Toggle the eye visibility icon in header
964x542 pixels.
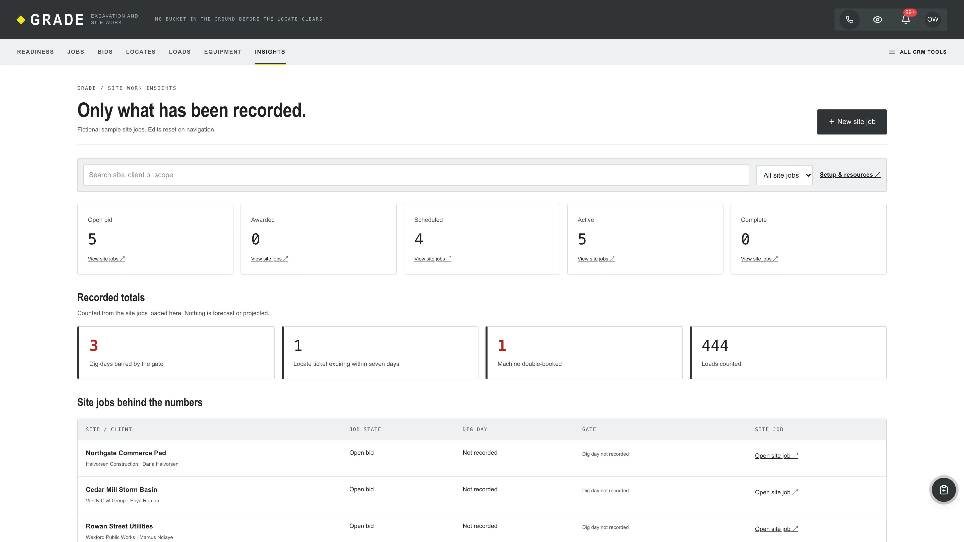(x=878, y=20)
